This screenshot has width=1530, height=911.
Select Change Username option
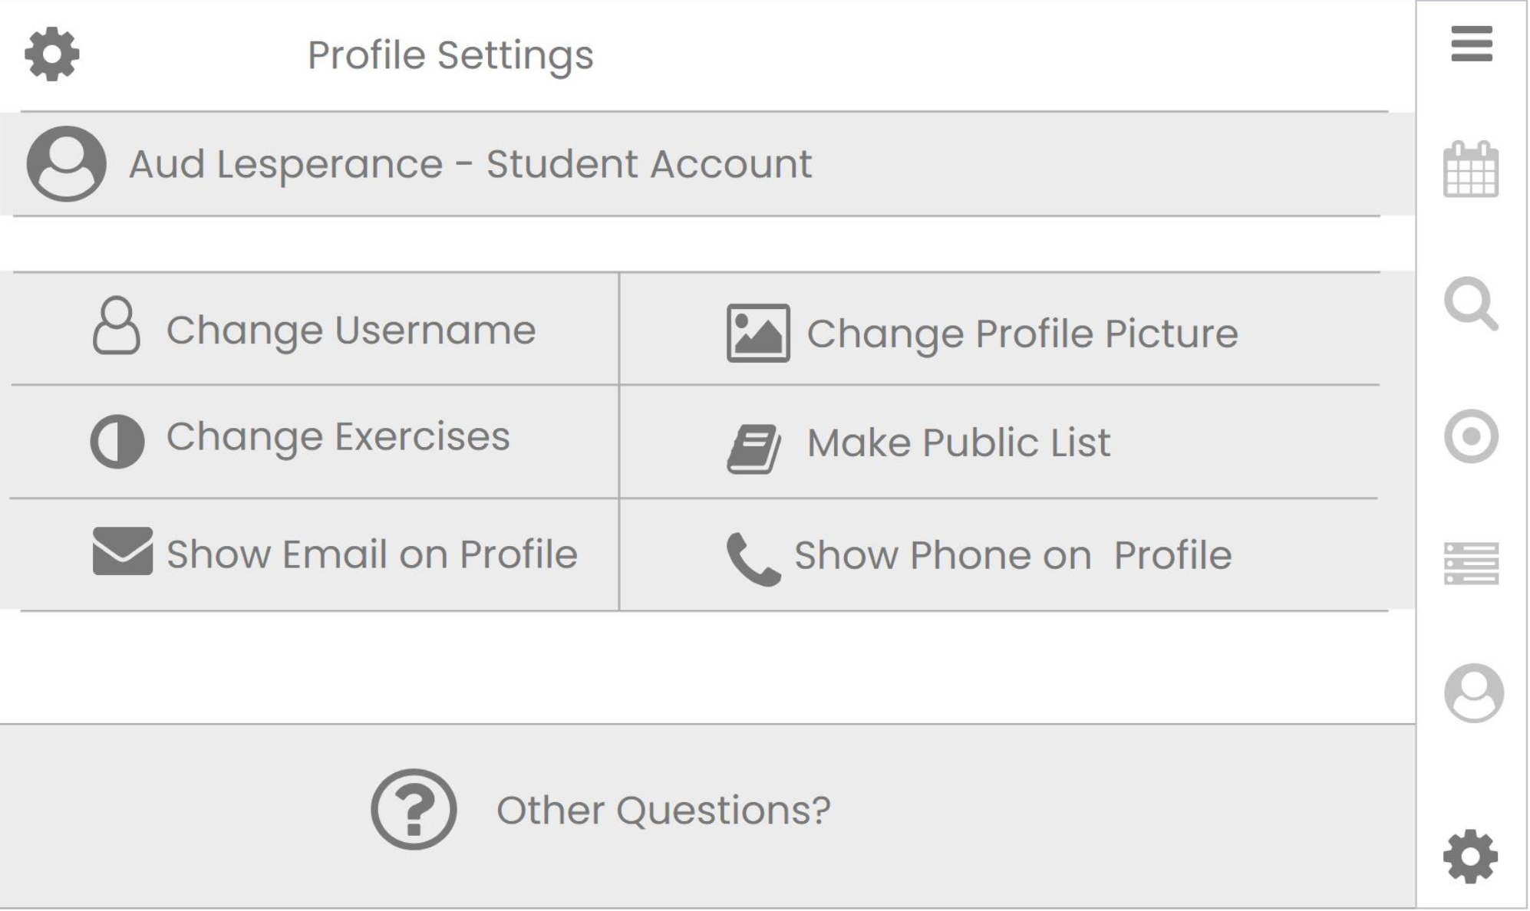click(x=351, y=331)
